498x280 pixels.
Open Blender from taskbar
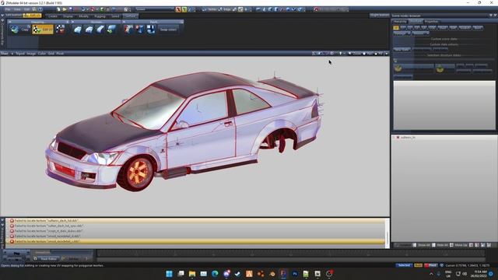pyautogui.click(x=272, y=274)
